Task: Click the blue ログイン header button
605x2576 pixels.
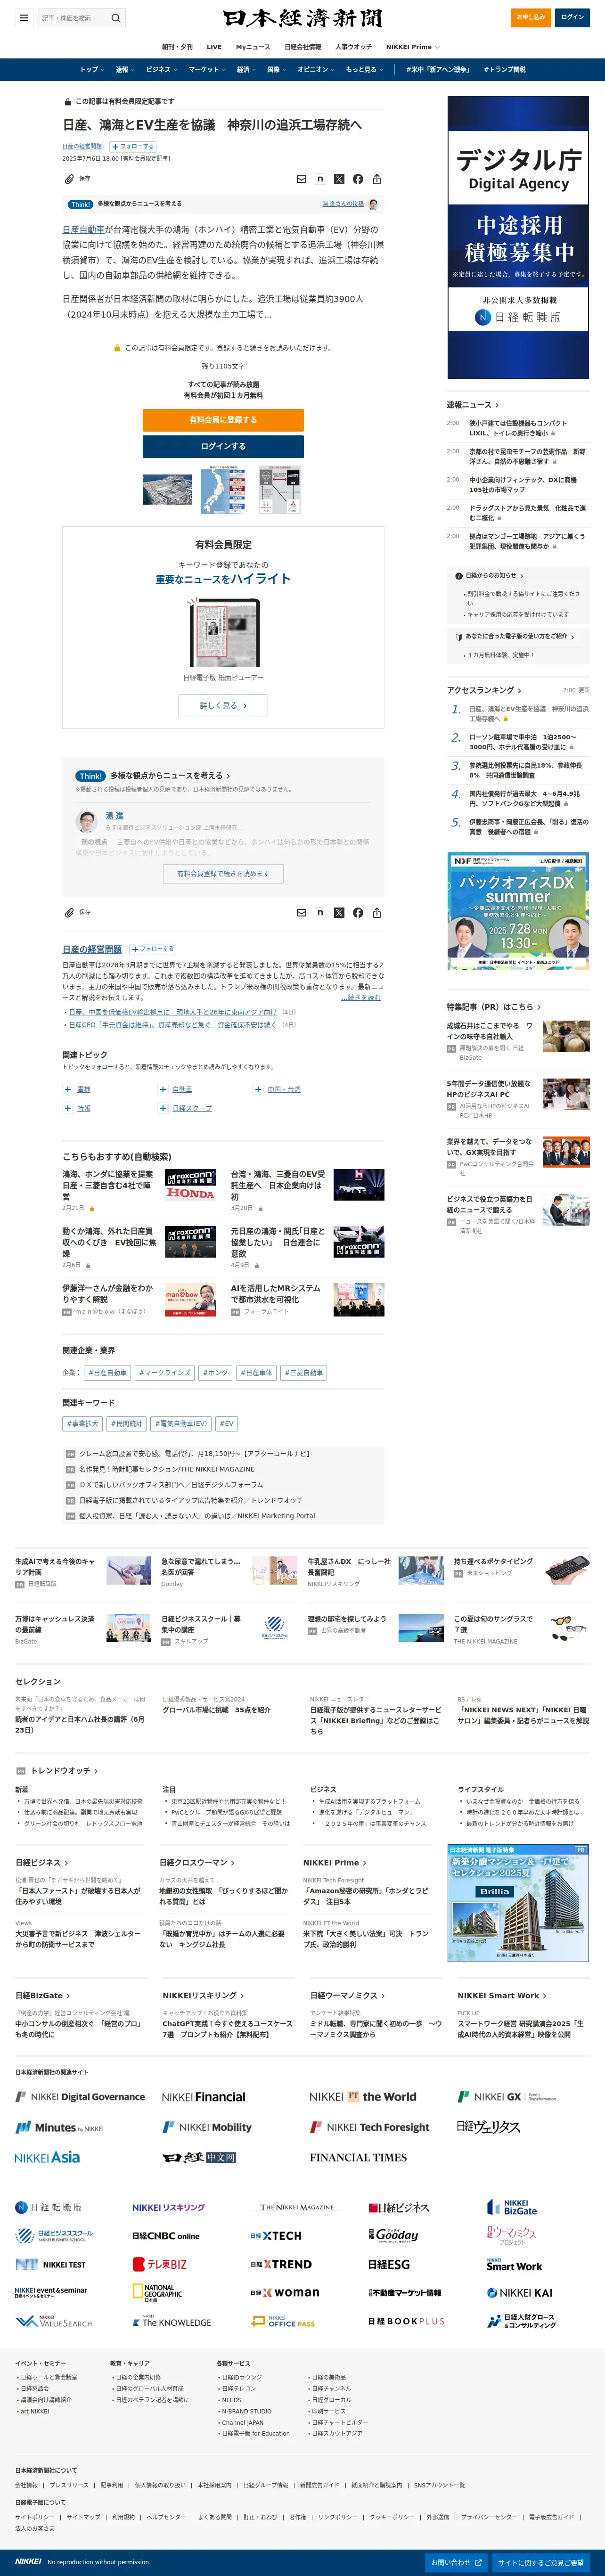Action: click(x=572, y=17)
